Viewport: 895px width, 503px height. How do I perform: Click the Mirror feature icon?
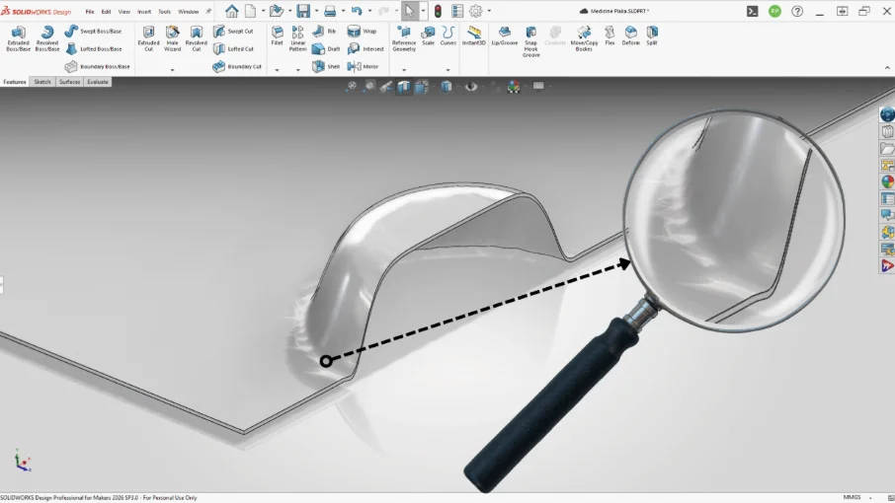coord(354,66)
